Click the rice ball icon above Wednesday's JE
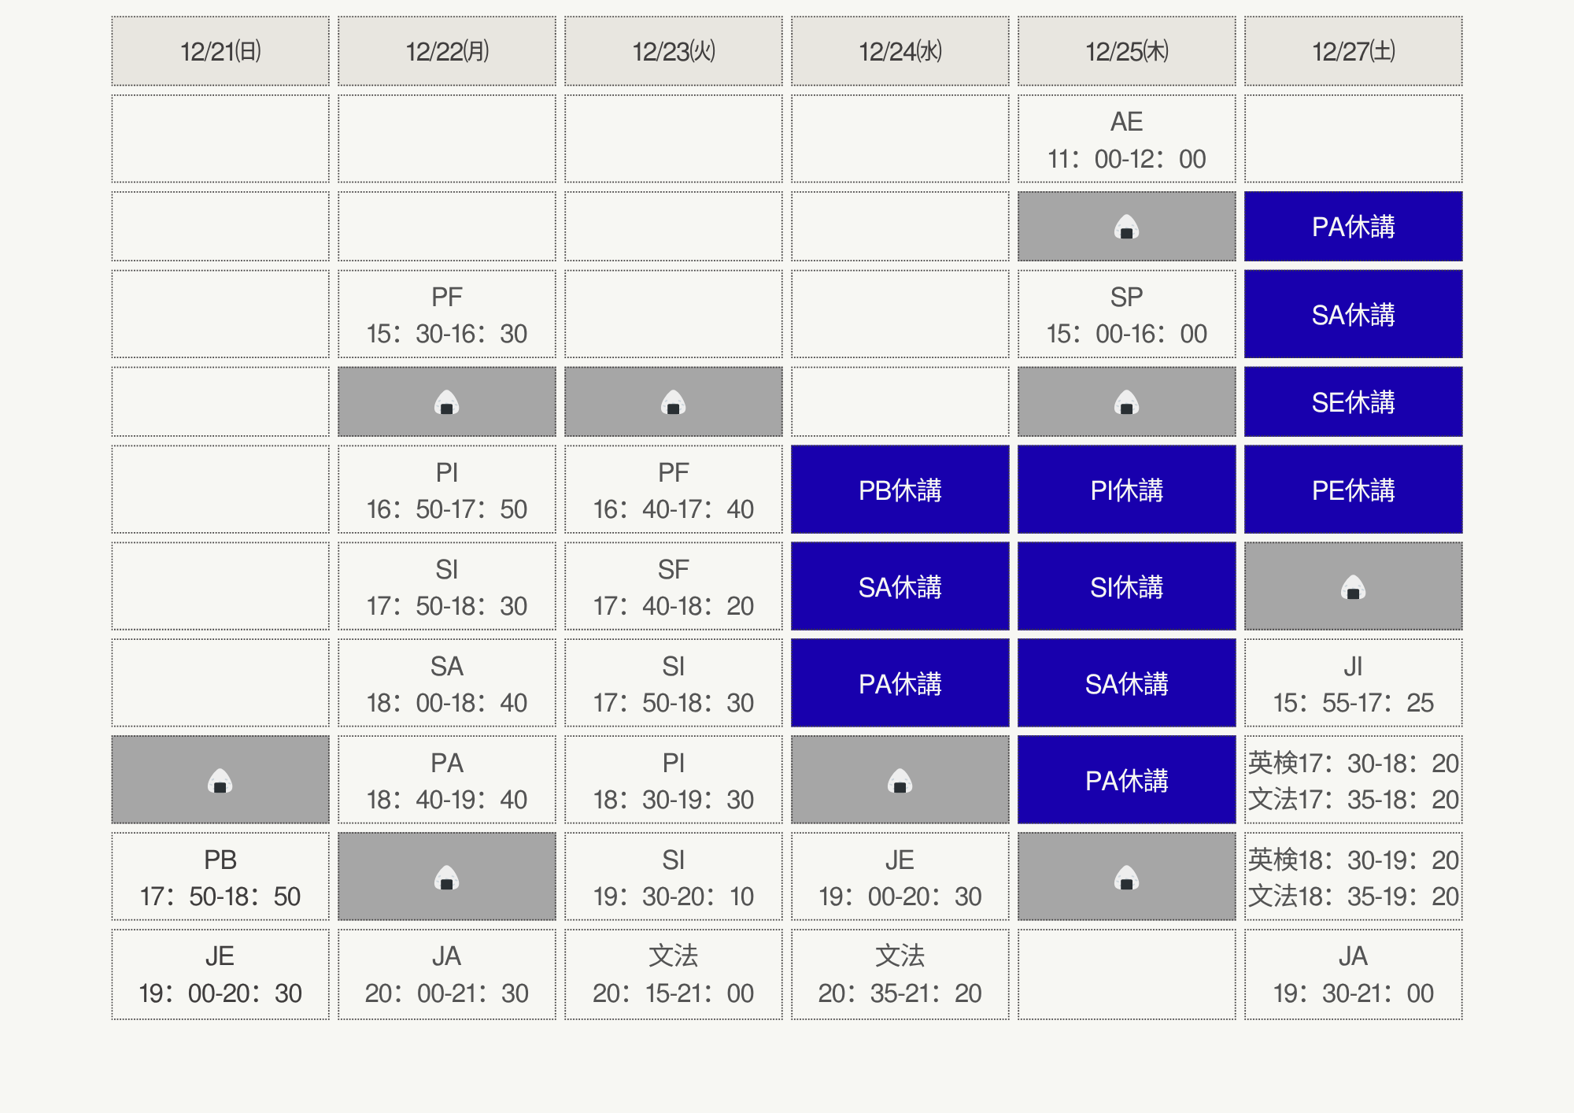Image resolution: width=1574 pixels, height=1113 pixels. pyautogui.click(x=900, y=781)
